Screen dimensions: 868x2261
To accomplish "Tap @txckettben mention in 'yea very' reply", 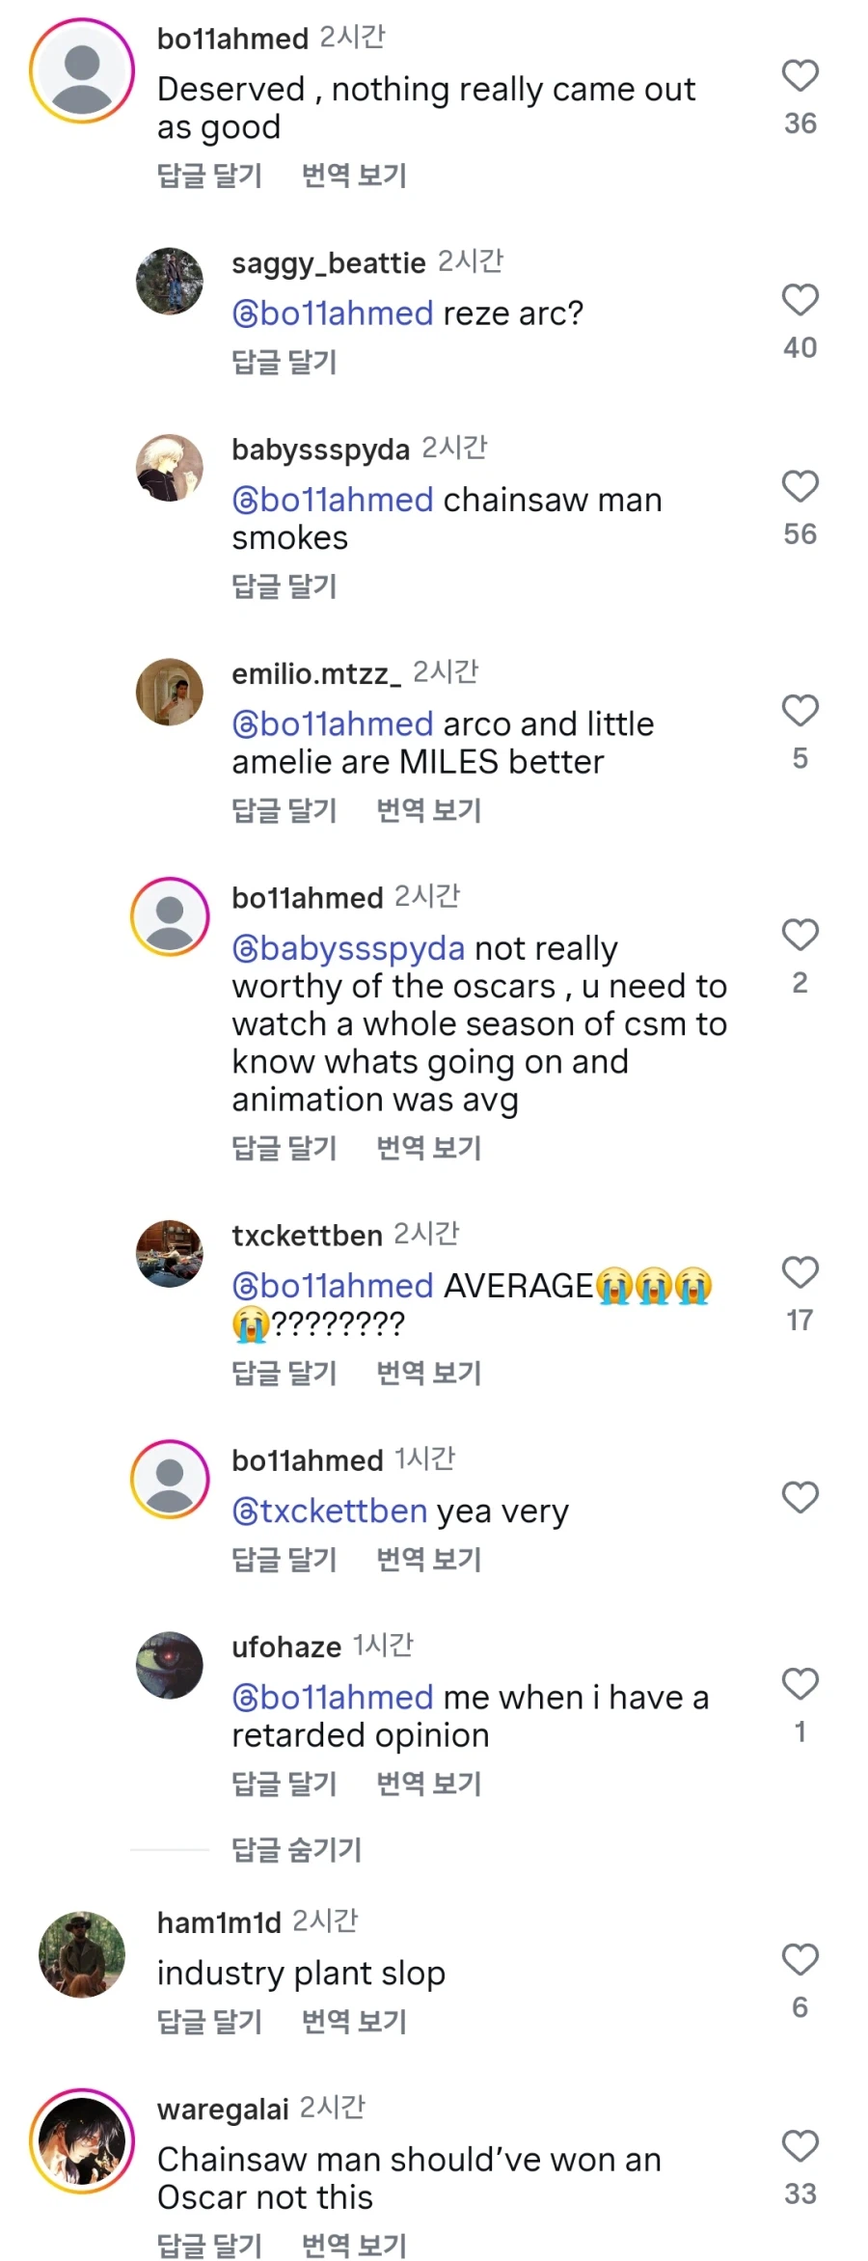I will [x=330, y=1511].
